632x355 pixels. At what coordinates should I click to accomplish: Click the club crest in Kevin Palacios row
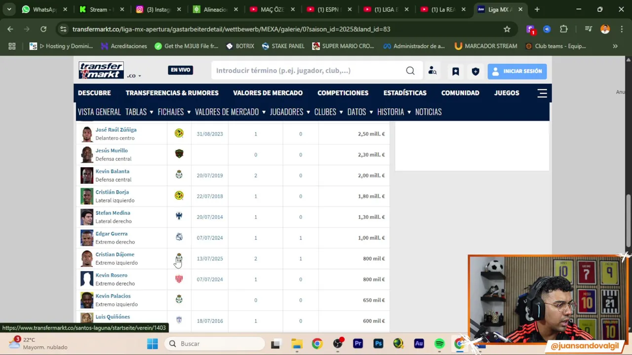(179, 300)
